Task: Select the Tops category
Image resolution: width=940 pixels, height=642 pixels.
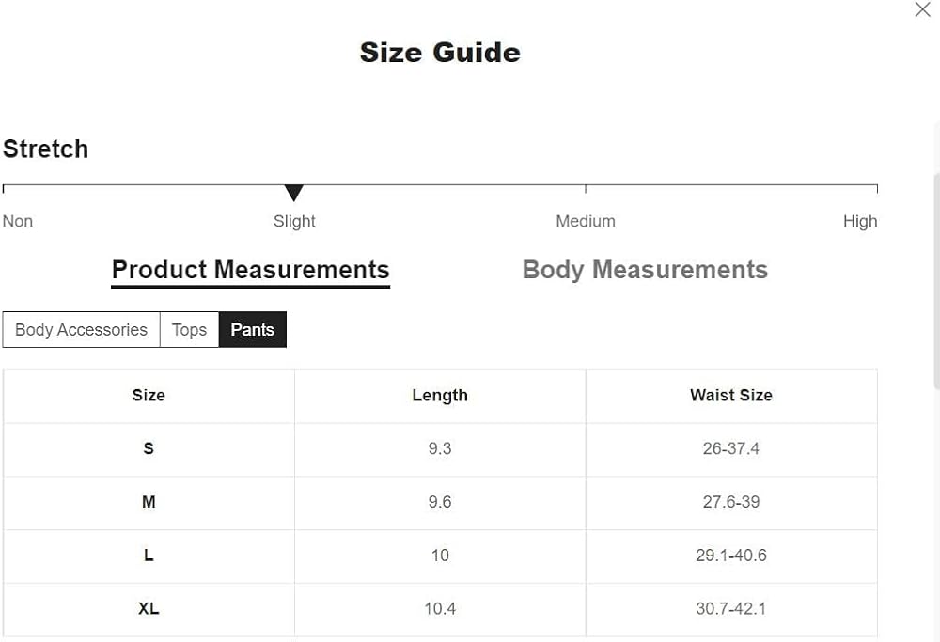Action: 189,330
